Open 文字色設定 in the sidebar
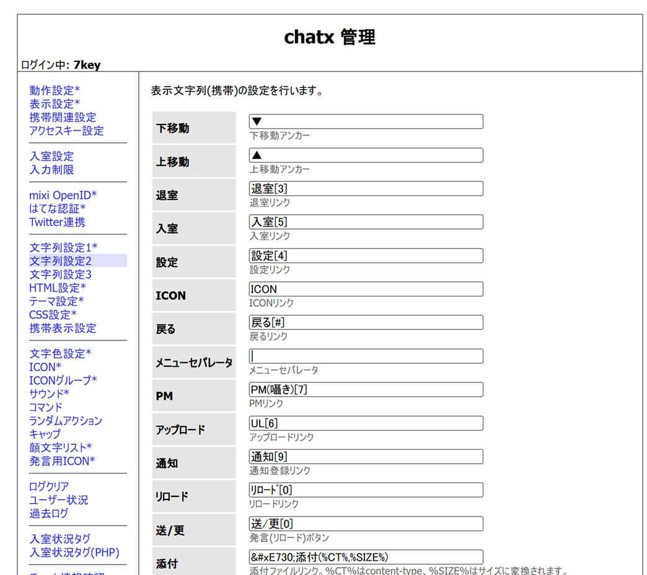Viewport: 647px width, 575px height. click(x=60, y=353)
